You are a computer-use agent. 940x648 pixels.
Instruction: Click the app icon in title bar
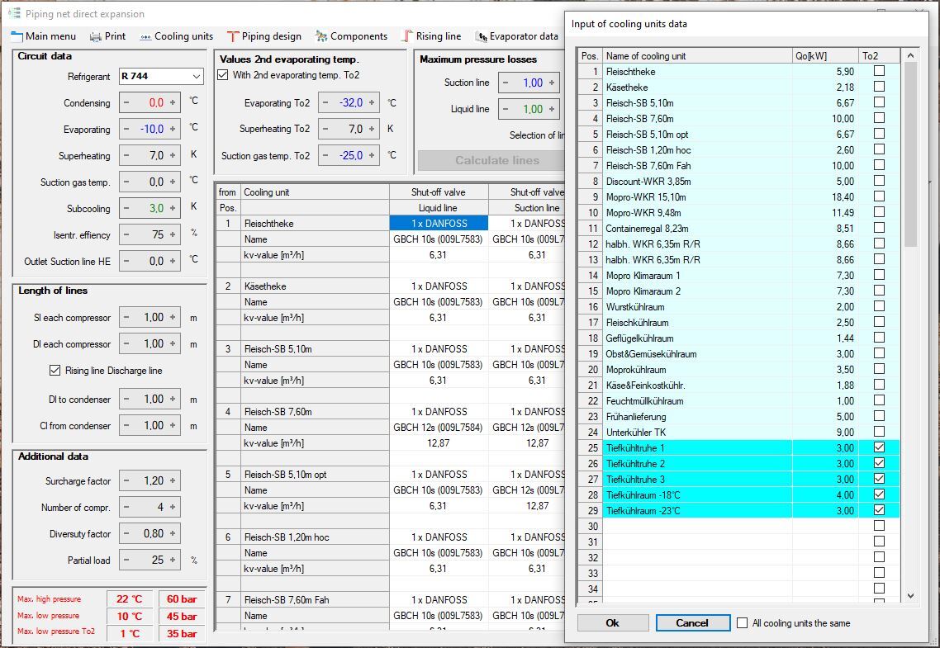[13, 13]
